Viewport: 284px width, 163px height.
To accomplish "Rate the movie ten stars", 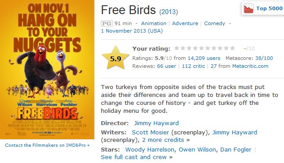I will click(x=232, y=48).
